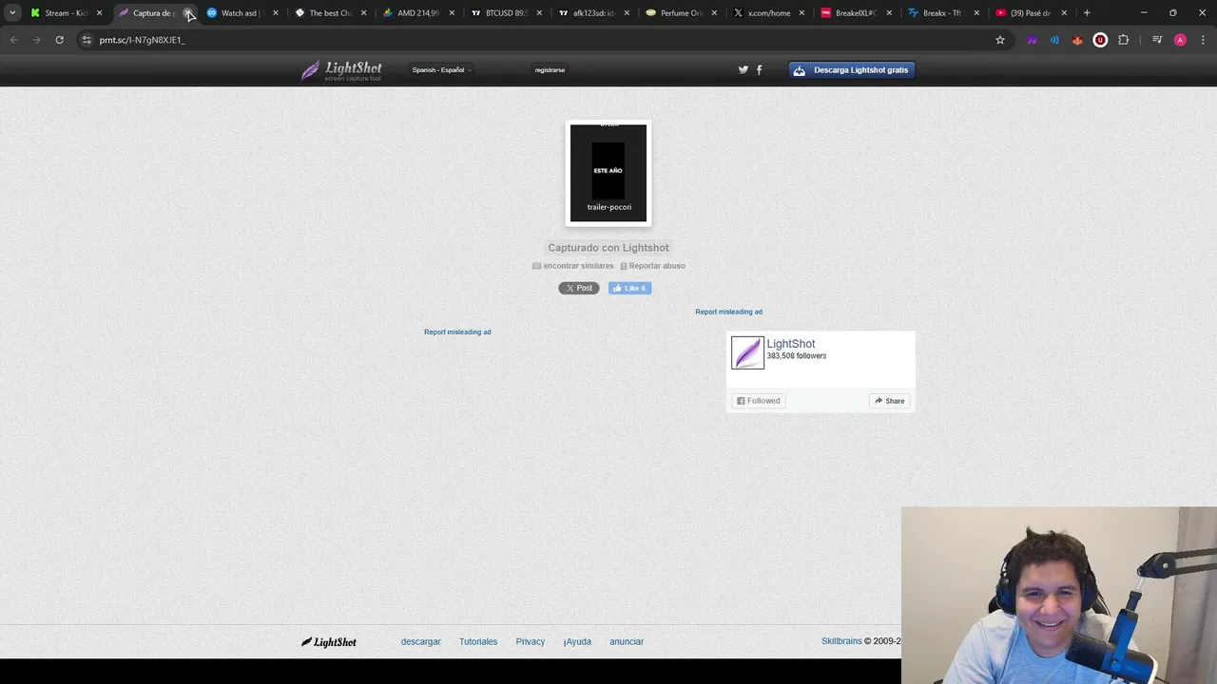
Task: Switch to the x.com/home tab
Action: pyautogui.click(x=768, y=13)
